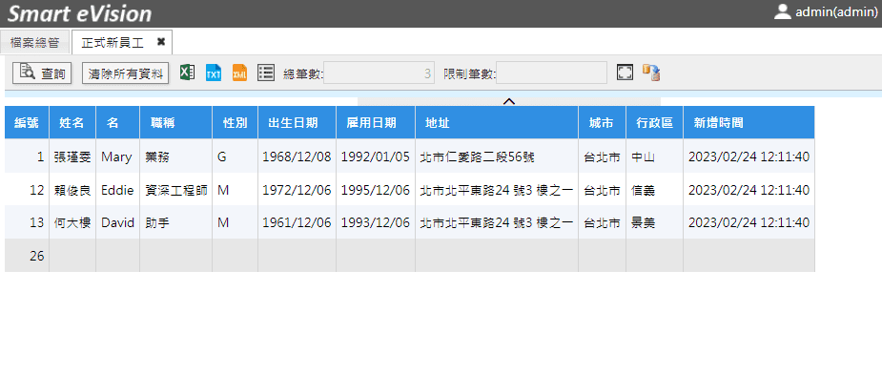The width and height of the screenshot is (882, 376).
Task: Export data as XML file icon
Action: point(239,73)
